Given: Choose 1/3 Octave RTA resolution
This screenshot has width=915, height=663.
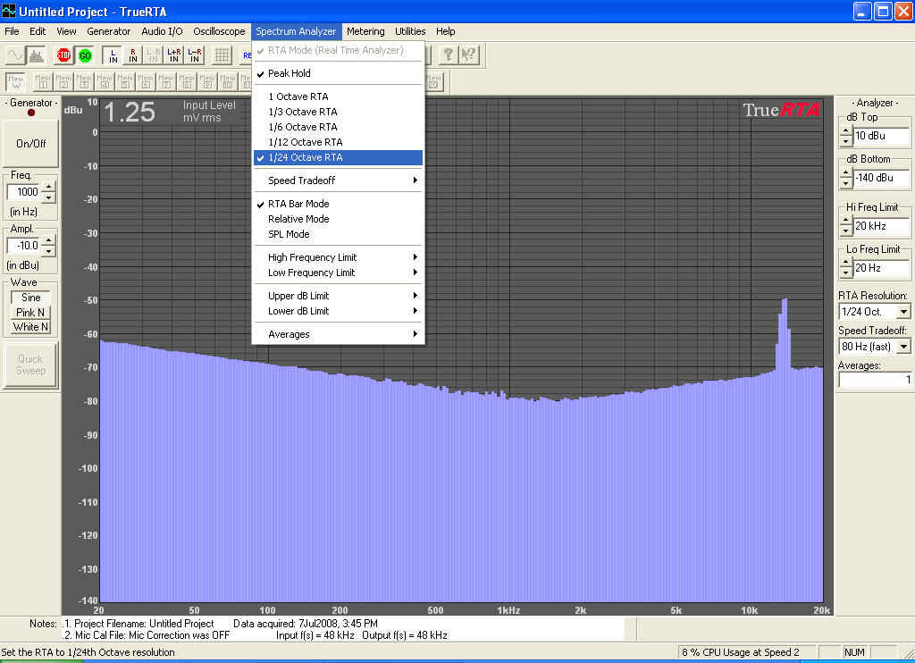Looking at the screenshot, I should [338, 112].
